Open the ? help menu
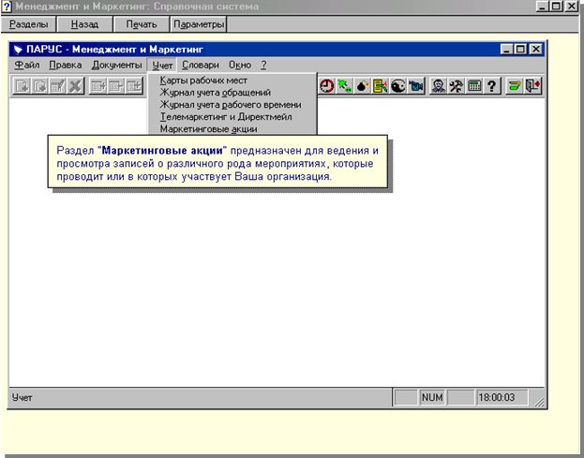 tap(263, 66)
